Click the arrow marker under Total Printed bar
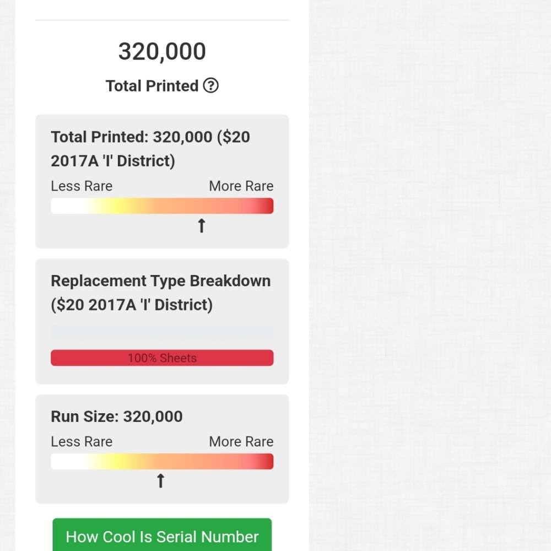 [x=201, y=225]
